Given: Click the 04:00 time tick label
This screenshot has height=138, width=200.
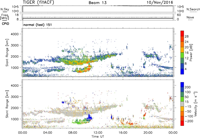Looking at the screenshot, I should pyautogui.click(x=47, y=133).
